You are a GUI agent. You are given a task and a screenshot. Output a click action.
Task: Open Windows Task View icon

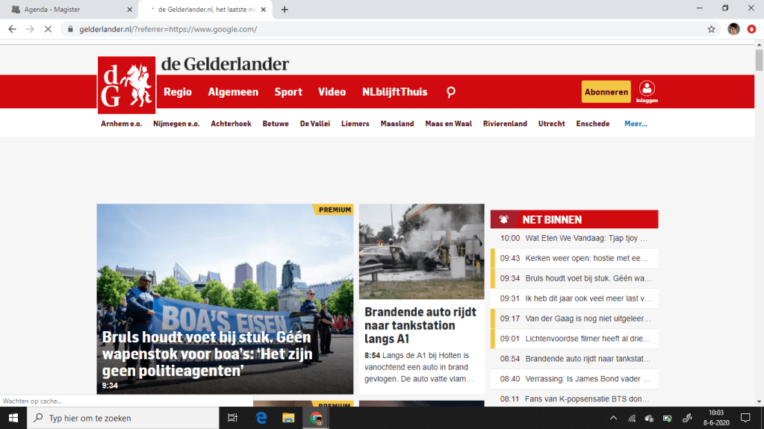pos(232,418)
